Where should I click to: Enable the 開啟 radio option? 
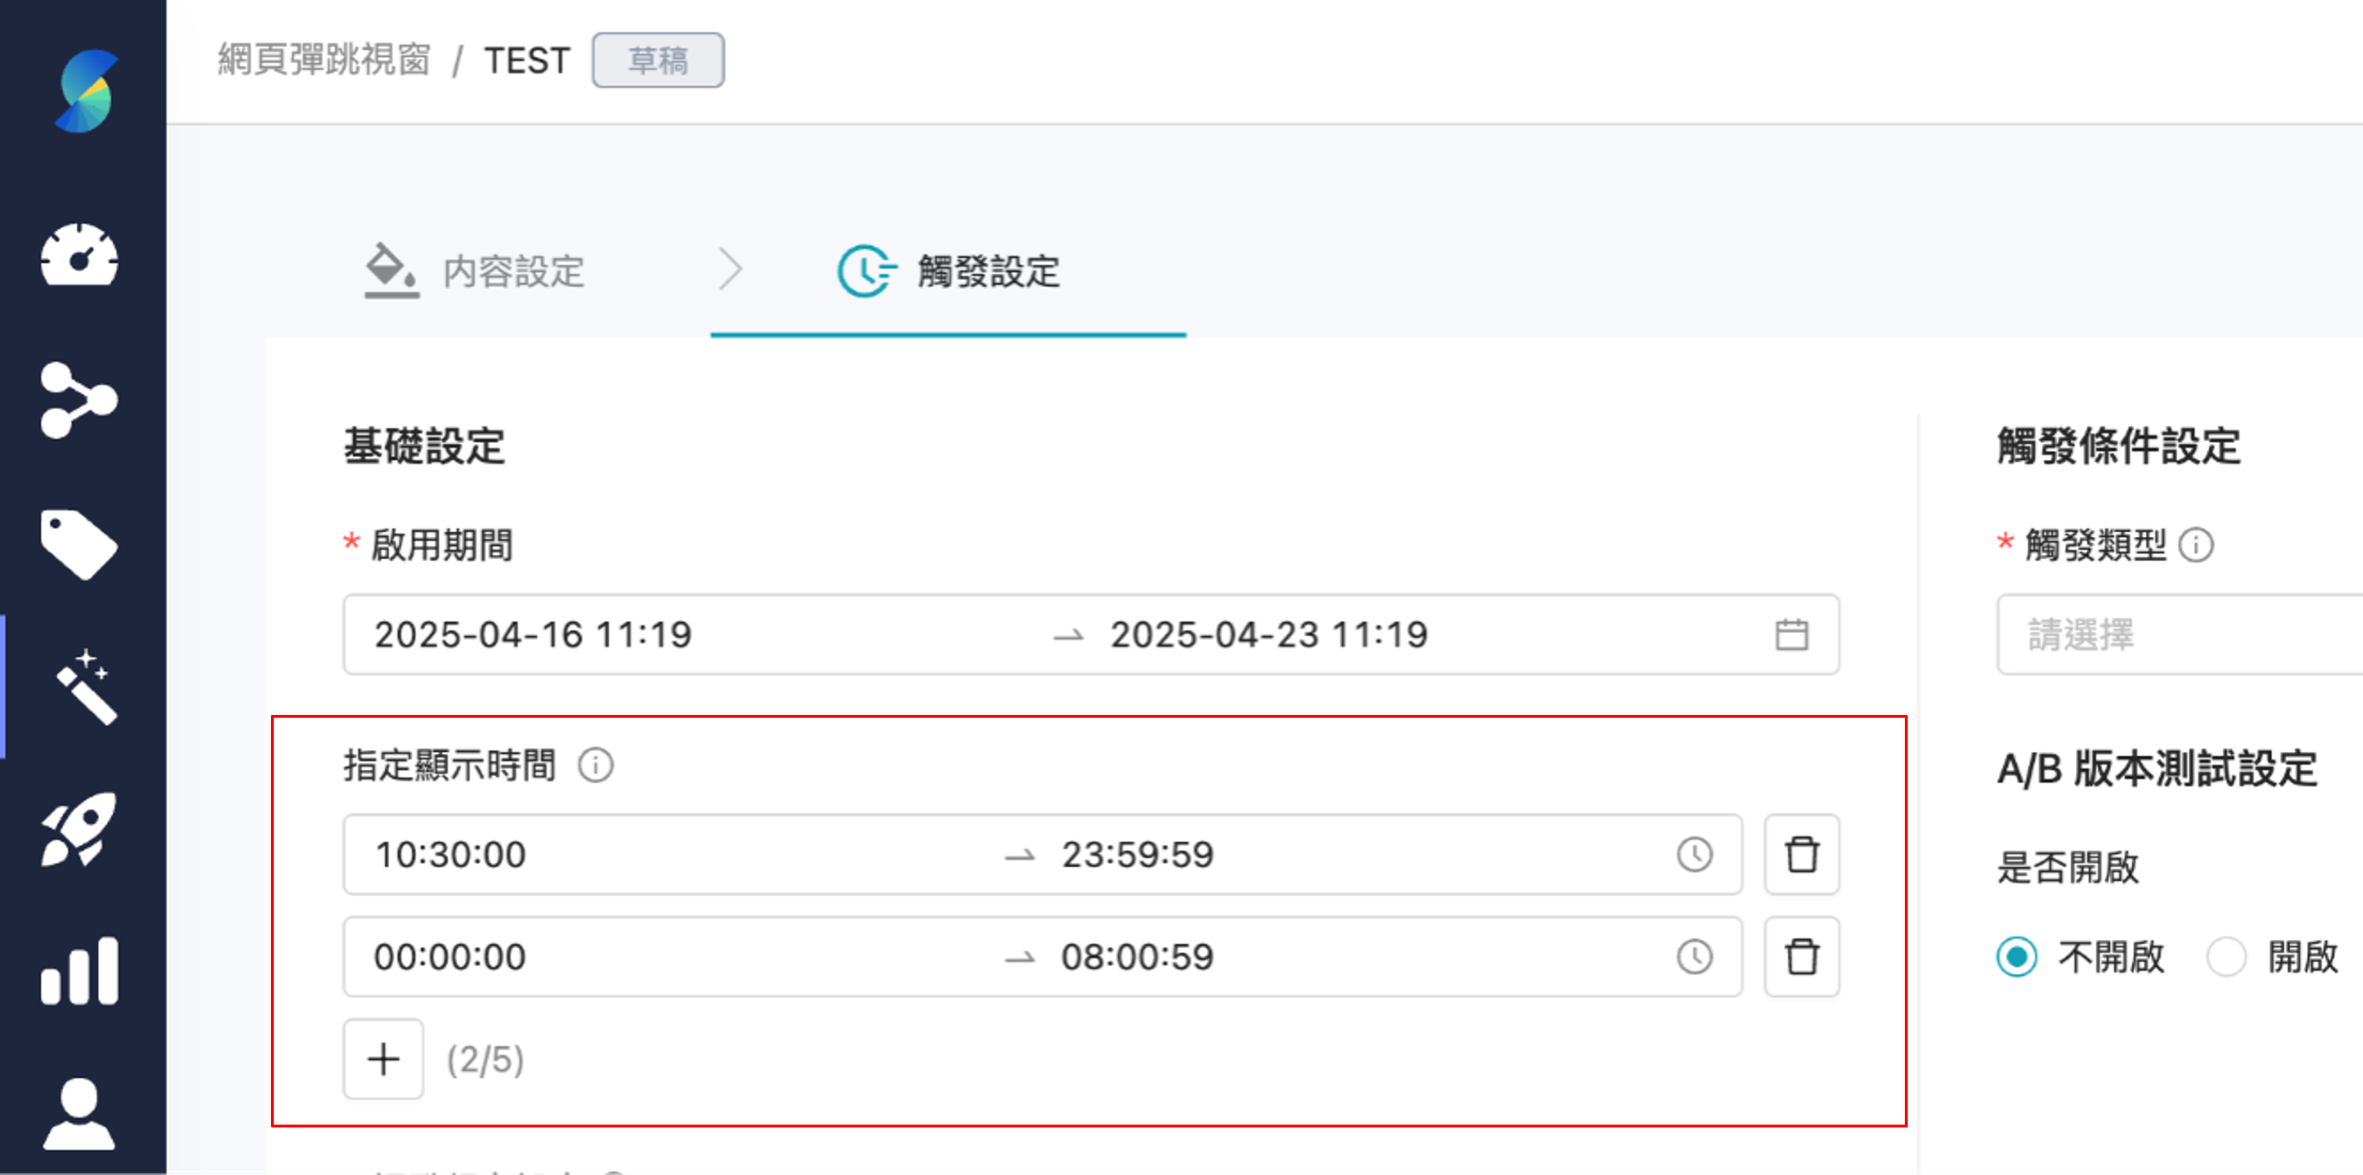pyautogui.click(x=2225, y=957)
